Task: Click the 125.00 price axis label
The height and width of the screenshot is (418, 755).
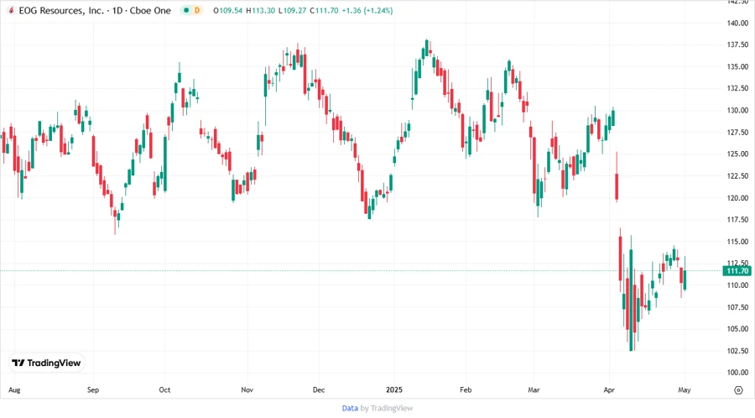Action: click(x=737, y=154)
